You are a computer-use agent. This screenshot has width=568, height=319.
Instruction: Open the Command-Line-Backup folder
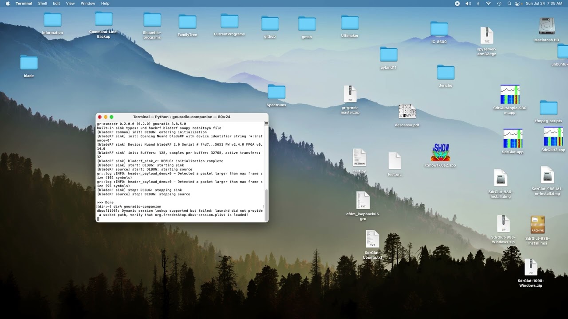pos(103,19)
